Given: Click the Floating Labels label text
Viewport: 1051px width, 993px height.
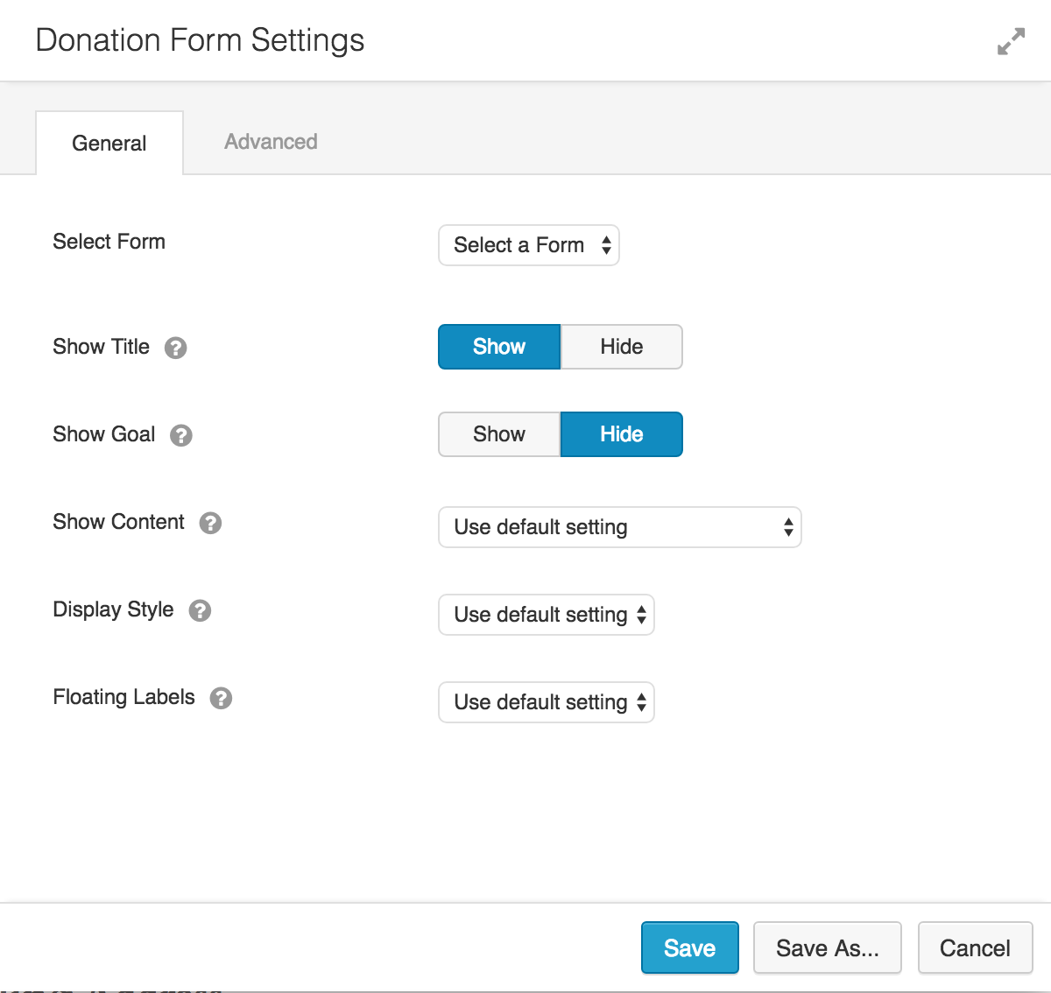Looking at the screenshot, I should tap(123, 697).
